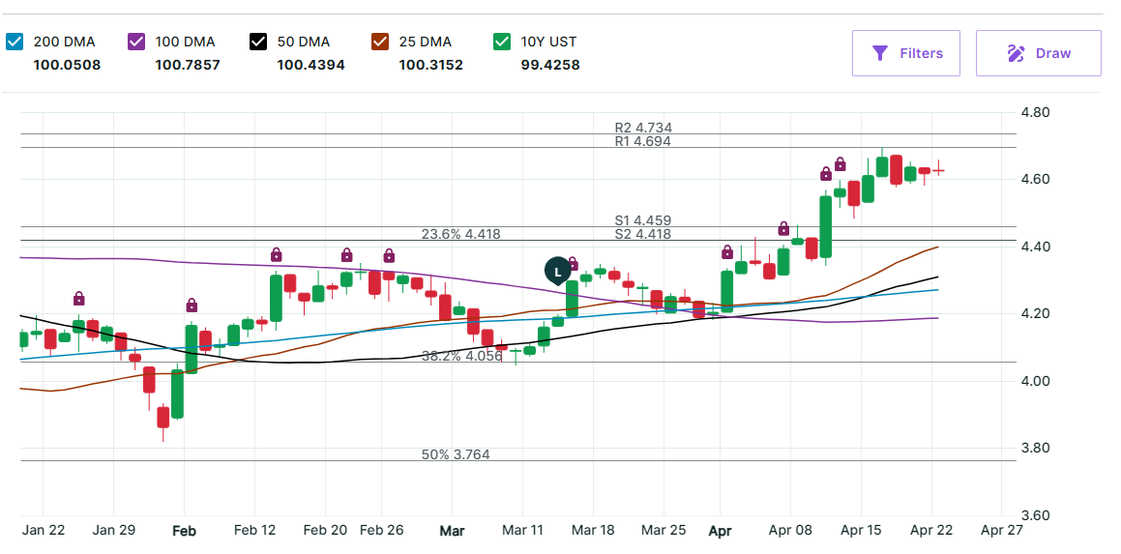
Task: Click the 4.40 y-axis label
Action: point(1037,247)
